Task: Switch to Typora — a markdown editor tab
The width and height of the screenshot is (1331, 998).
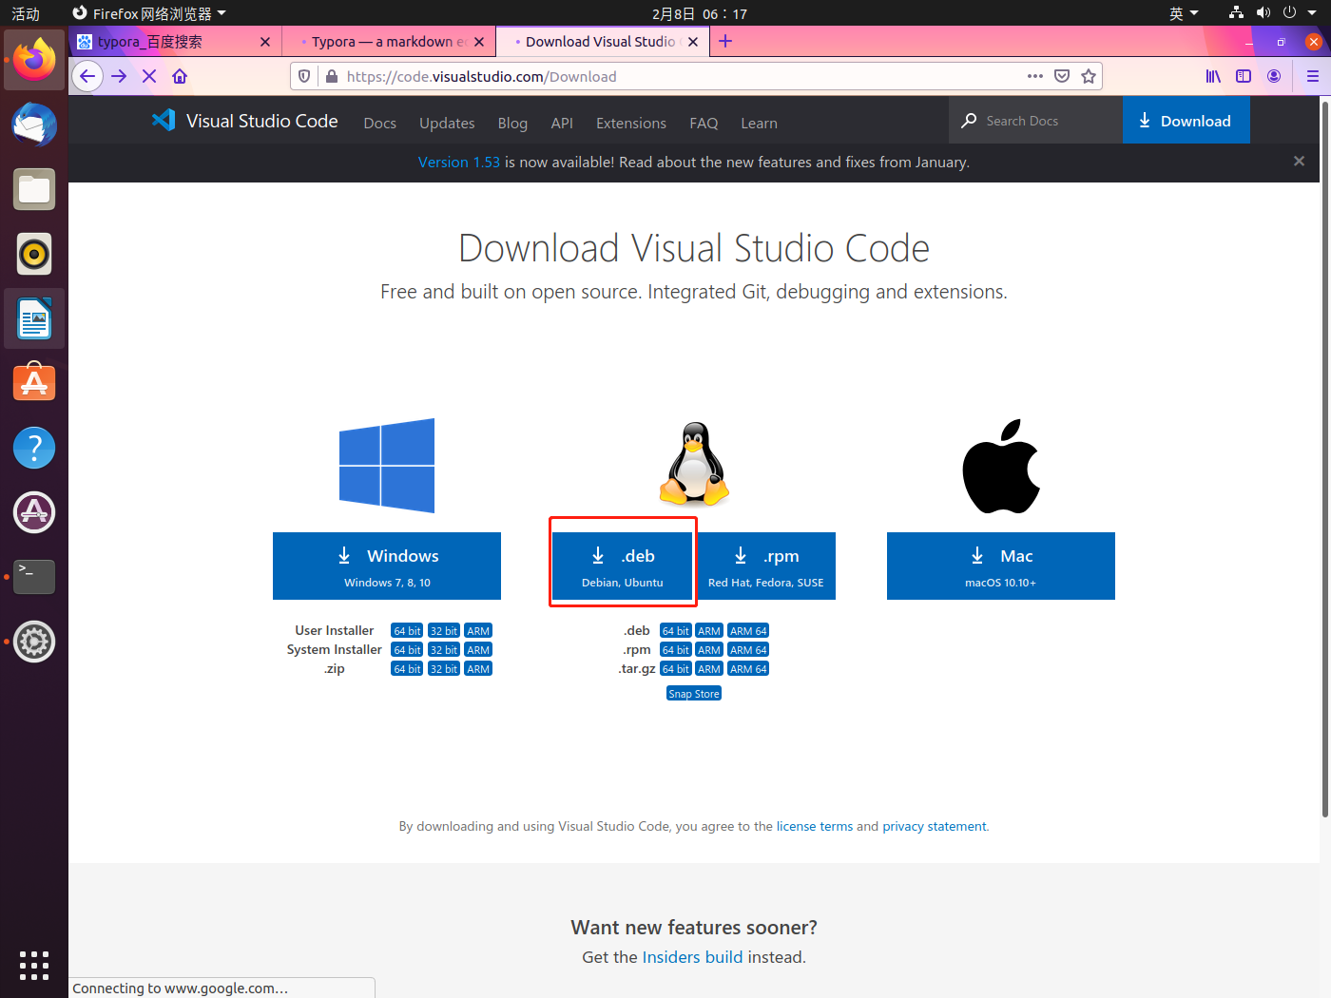Action: (389, 41)
